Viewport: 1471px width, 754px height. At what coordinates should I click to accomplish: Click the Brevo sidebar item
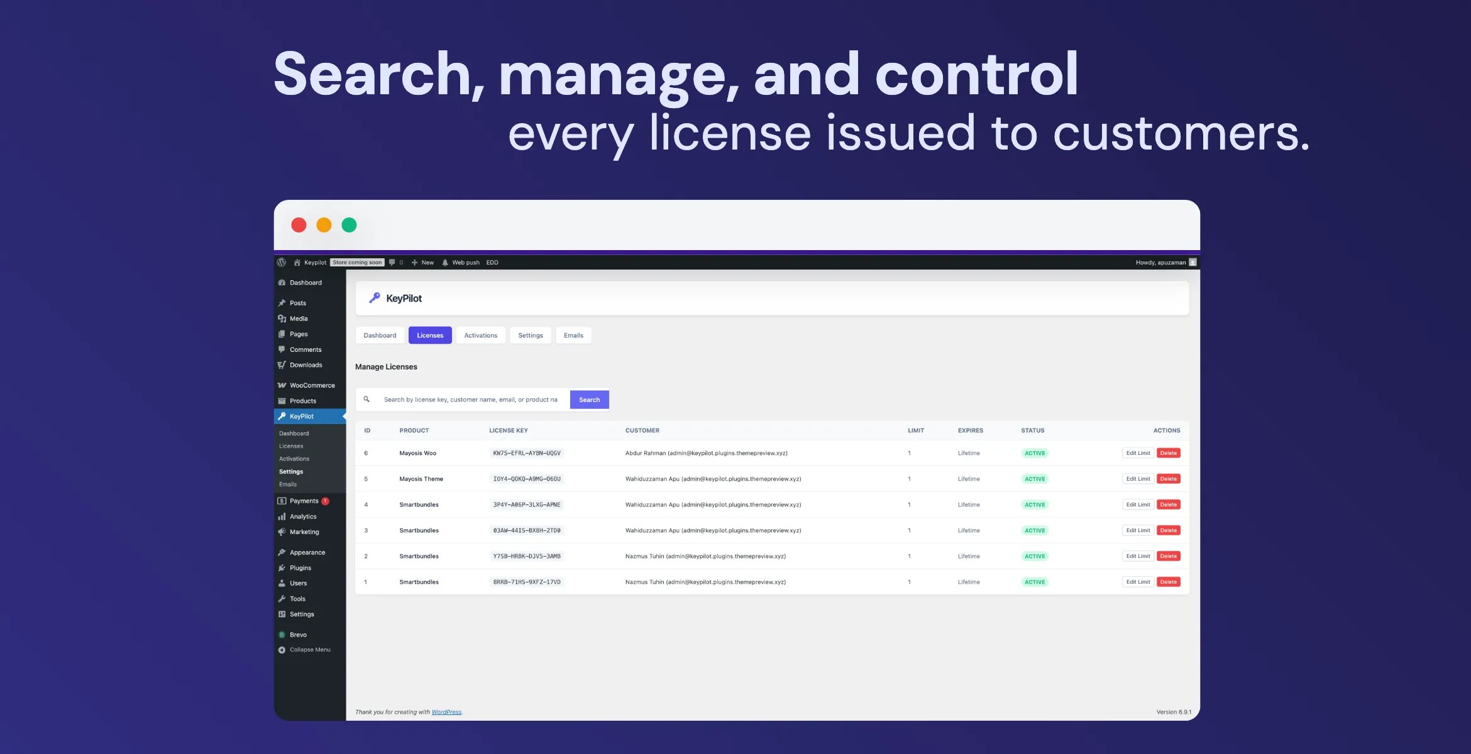click(x=298, y=635)
